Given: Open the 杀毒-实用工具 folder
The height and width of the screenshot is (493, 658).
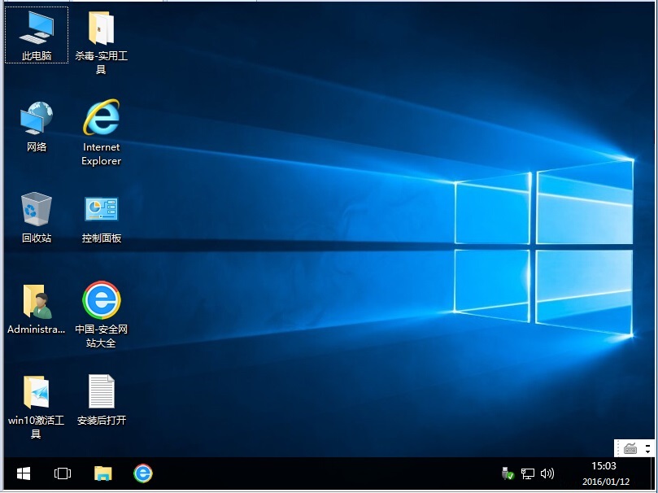Looking at the screenshot, I should [99, 27].
